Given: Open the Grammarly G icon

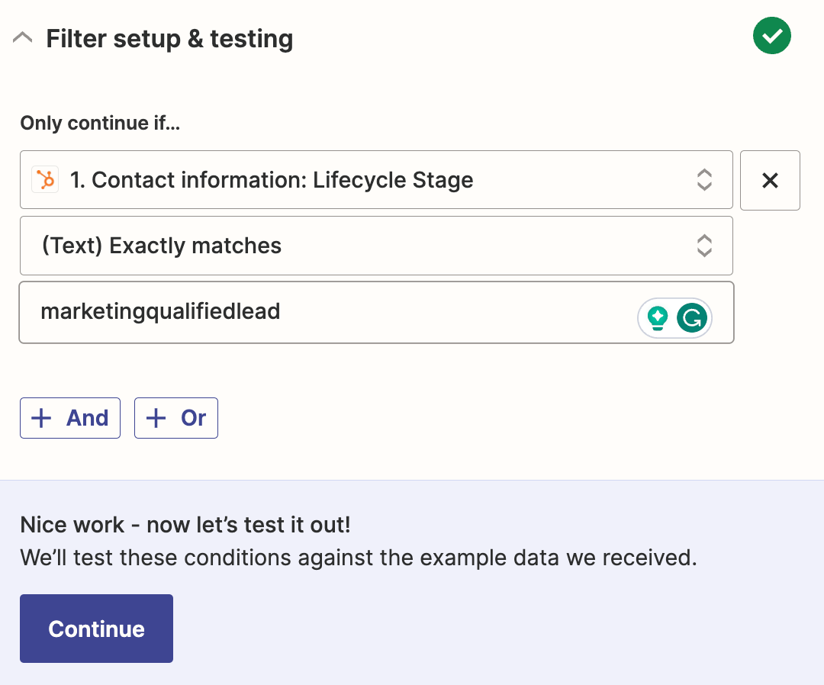Looking at the screenshot, I should click(692, 318).
